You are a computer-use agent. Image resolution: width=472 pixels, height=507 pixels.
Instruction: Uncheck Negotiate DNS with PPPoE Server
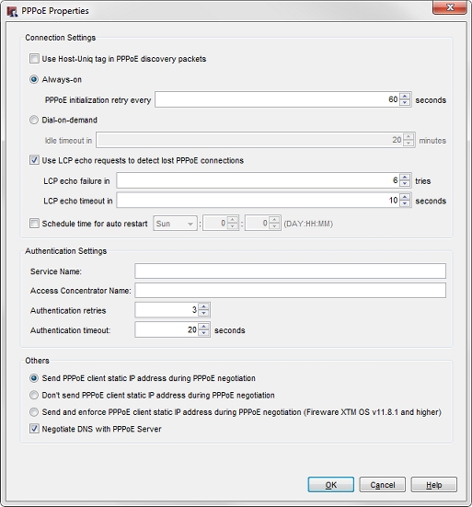34,429
